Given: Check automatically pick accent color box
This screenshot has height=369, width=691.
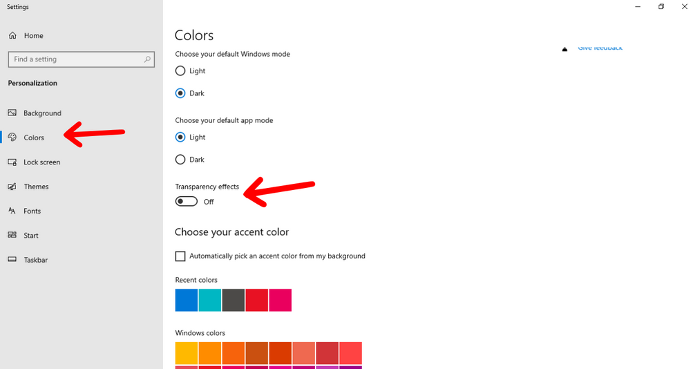Looking at the screenshot, I should (180, 256).
